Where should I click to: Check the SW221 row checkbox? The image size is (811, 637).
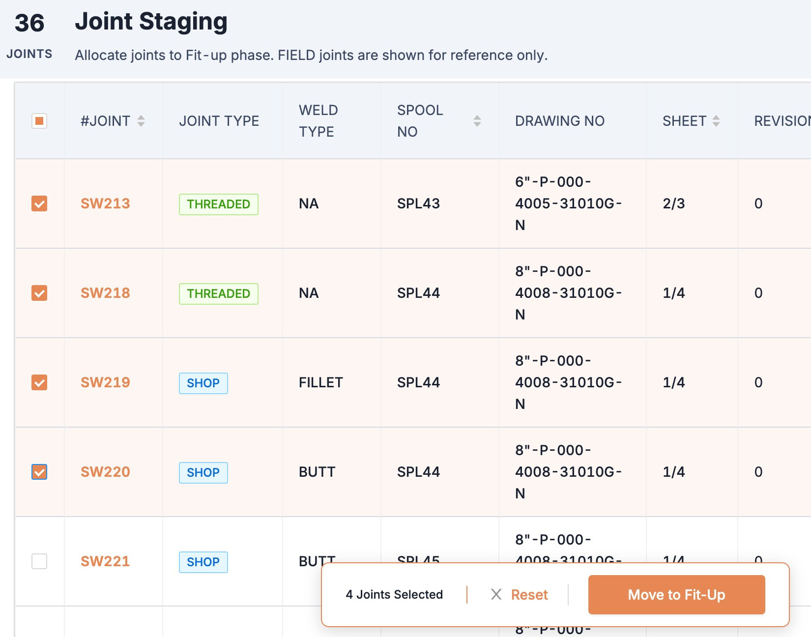tap(39, 561)
